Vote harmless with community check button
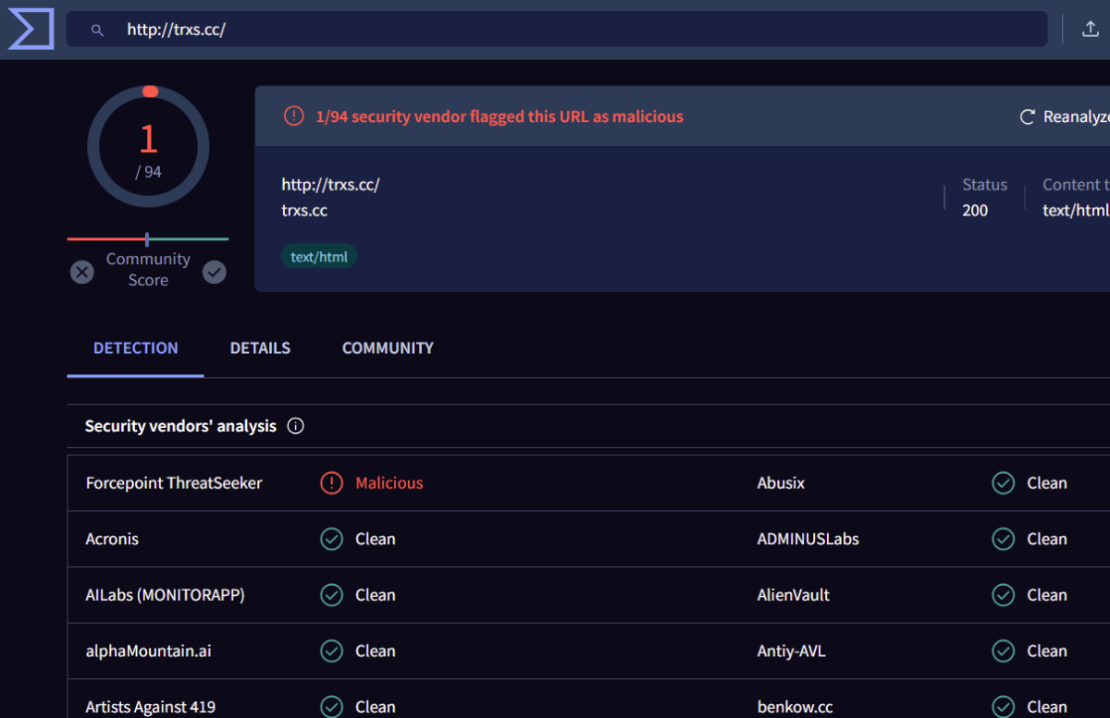1110x718 pixels. [215, 272]
